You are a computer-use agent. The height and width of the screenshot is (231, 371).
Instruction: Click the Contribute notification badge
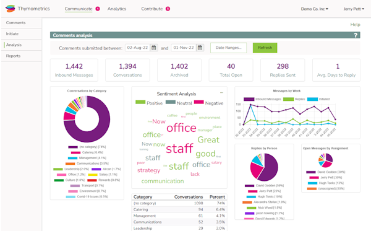click(168, 9)
